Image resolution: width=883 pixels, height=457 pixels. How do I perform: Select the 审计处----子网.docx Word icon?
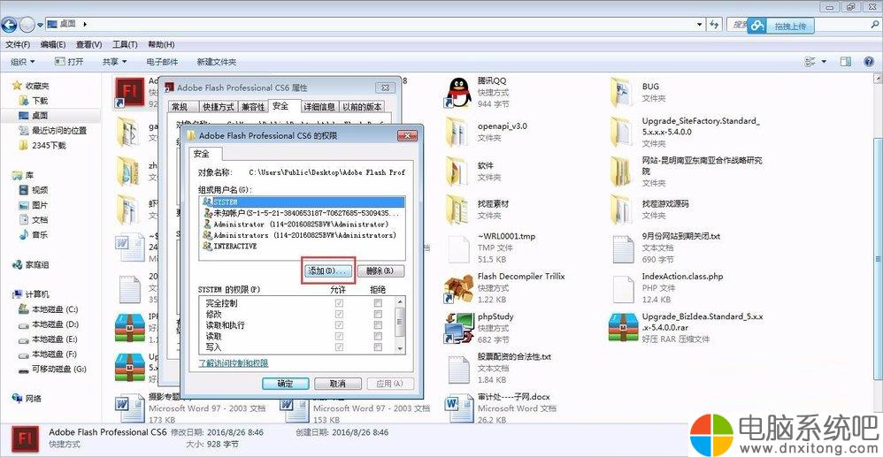[x=459, y=407]
